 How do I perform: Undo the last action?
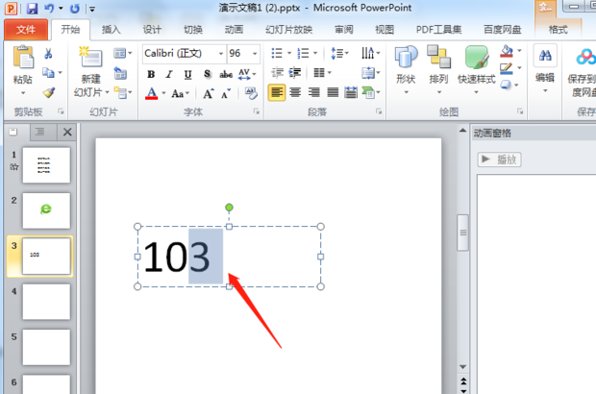click(49, 8)
